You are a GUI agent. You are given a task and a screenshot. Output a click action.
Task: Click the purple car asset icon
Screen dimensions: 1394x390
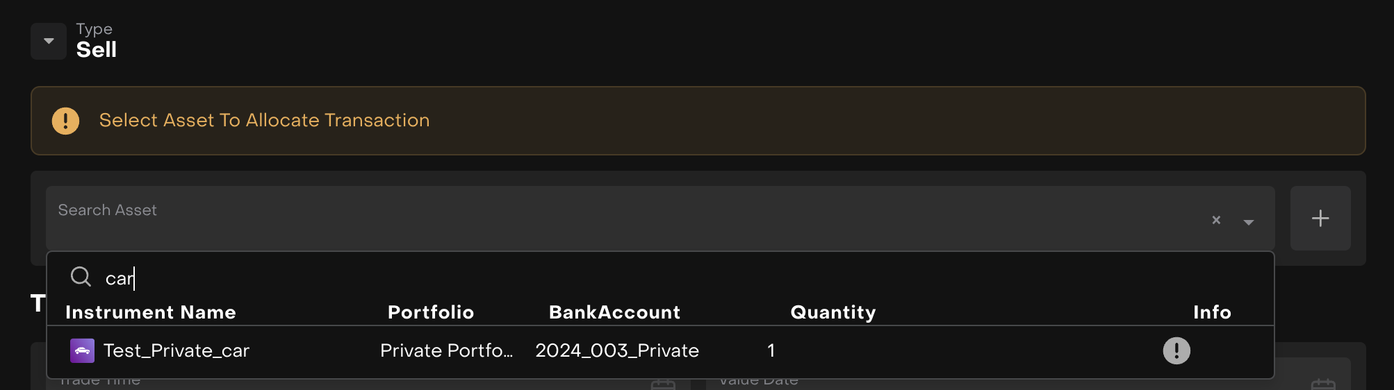pos(82,350)
